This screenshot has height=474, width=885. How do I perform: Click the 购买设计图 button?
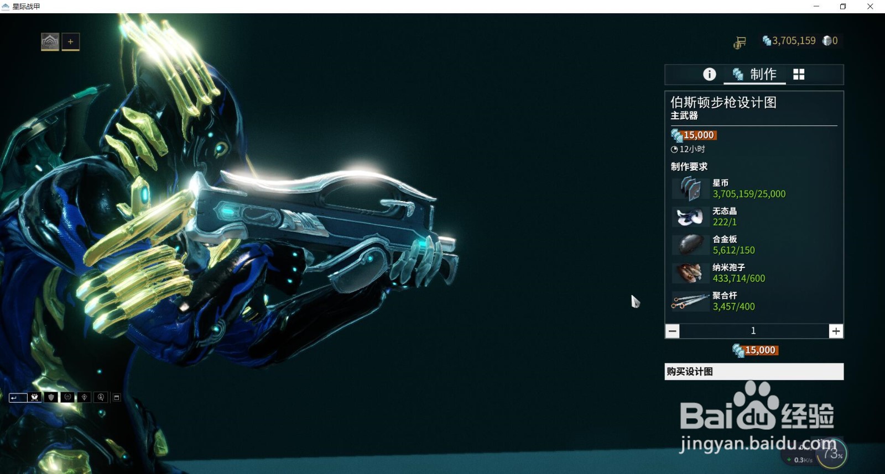754,371
